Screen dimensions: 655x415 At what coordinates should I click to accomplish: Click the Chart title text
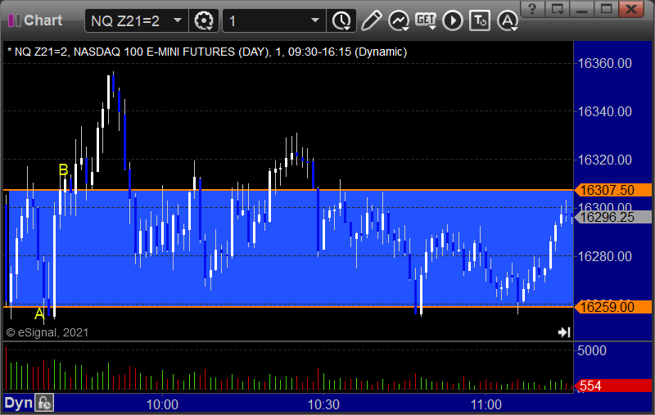pyautogui.click(x=43, y=20)
